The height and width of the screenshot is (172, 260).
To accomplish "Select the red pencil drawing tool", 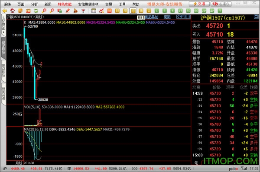I will (x=68, y=11).
